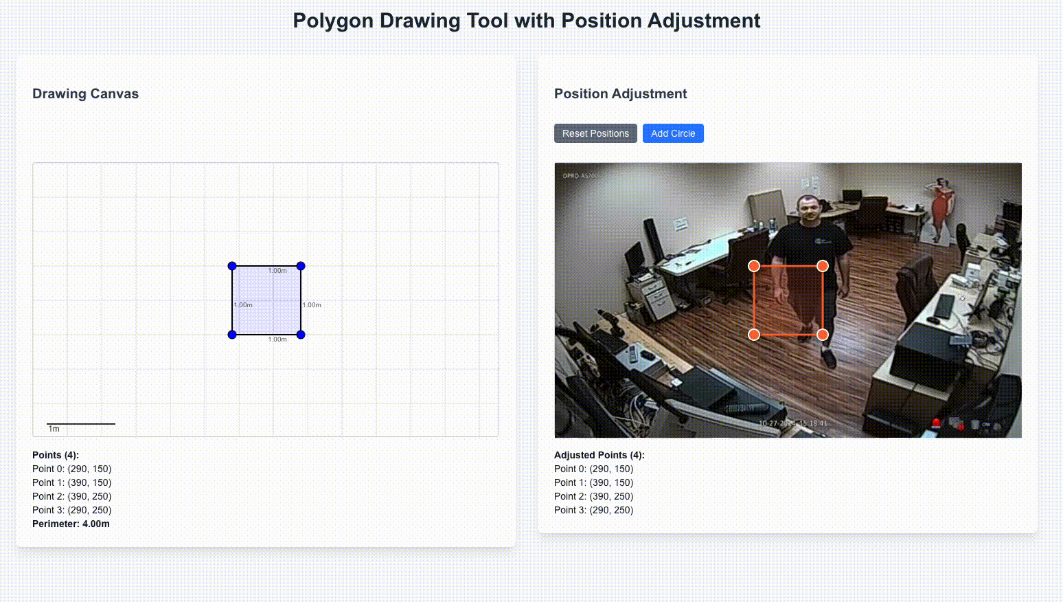Screen dimensions: 1063x602
Task: Select the bottom-left blue vertex of the polygon
Action: (231, 335)
